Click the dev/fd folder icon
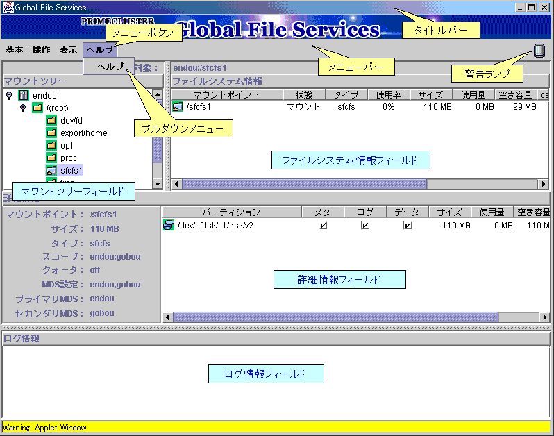554x436 pixels. [x=51, y=120]
